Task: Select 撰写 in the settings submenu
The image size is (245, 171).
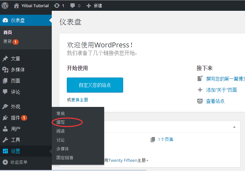Action: pyautogui.click(x=61, y=122)
